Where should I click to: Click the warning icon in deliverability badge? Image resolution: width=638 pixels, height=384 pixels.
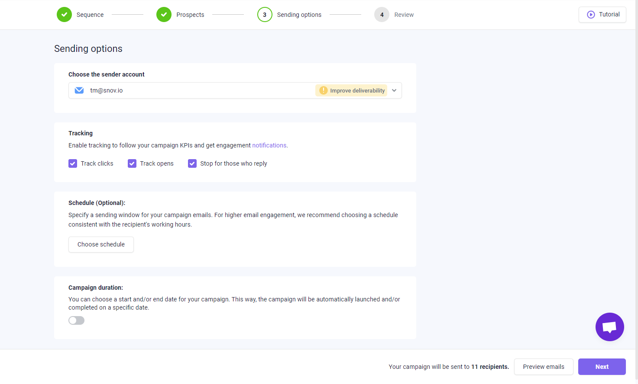323,90
